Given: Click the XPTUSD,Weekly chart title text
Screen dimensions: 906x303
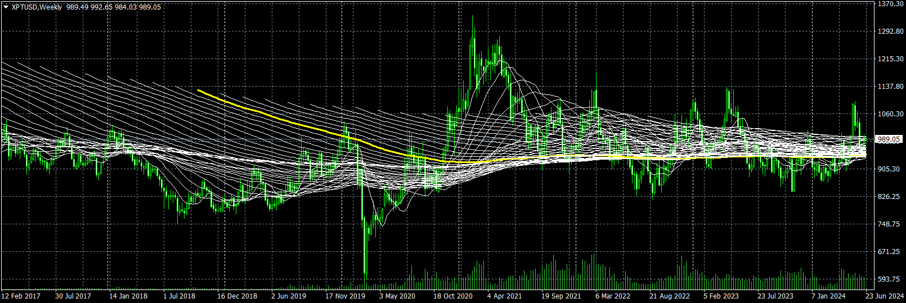Looking at the screenshot, I should click(37, 7).
